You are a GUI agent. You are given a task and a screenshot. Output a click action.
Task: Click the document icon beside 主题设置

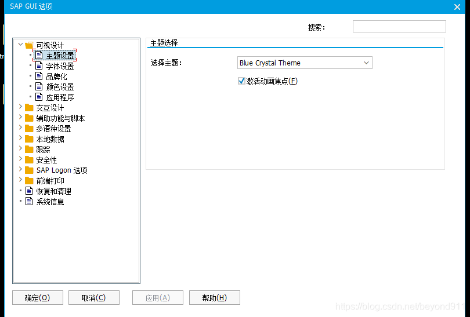tap(39, 56)
